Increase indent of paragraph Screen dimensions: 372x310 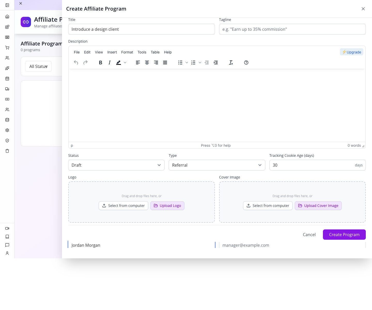(x=216, y=63)
